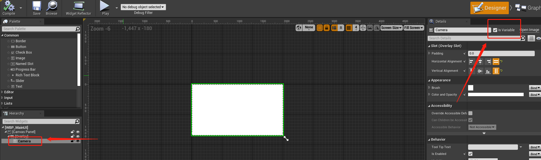Toggle Overlay visibility eye in hierarchy

point(78,136)
